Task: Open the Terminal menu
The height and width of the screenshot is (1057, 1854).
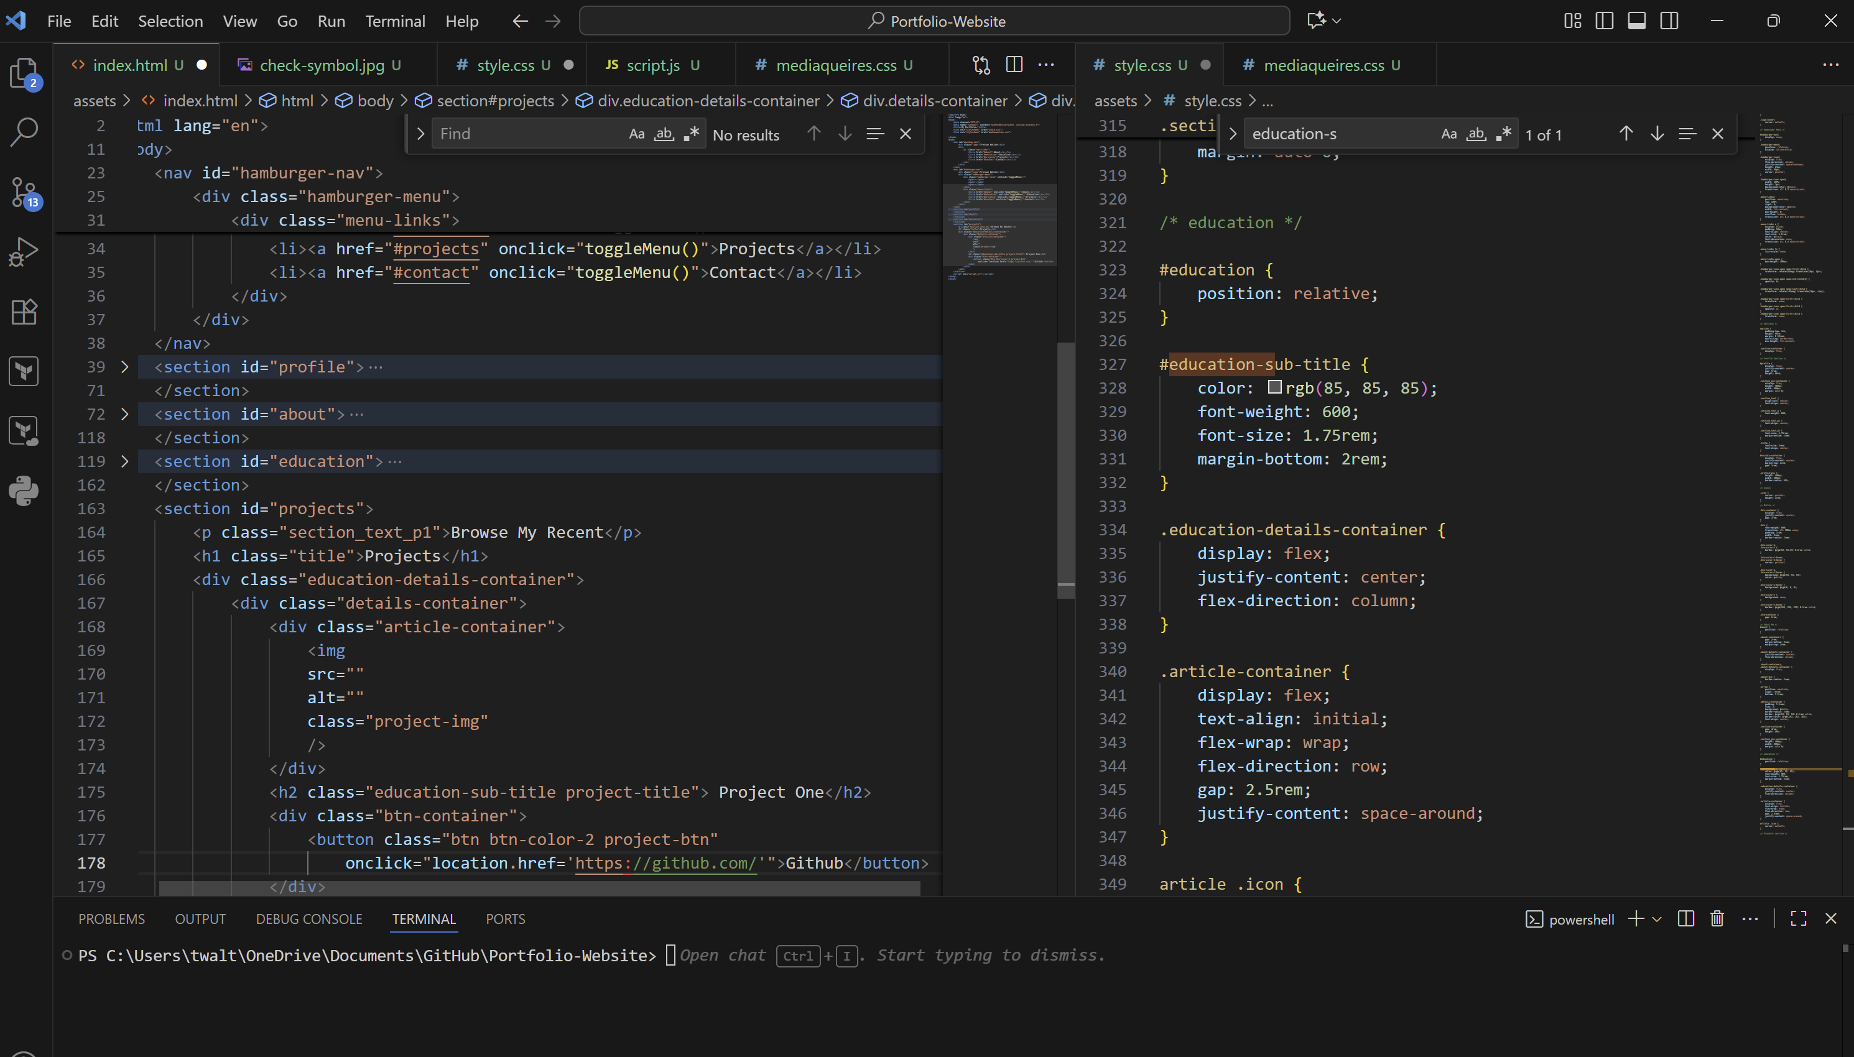Action: pyautogui.click(x=395, y=21)
